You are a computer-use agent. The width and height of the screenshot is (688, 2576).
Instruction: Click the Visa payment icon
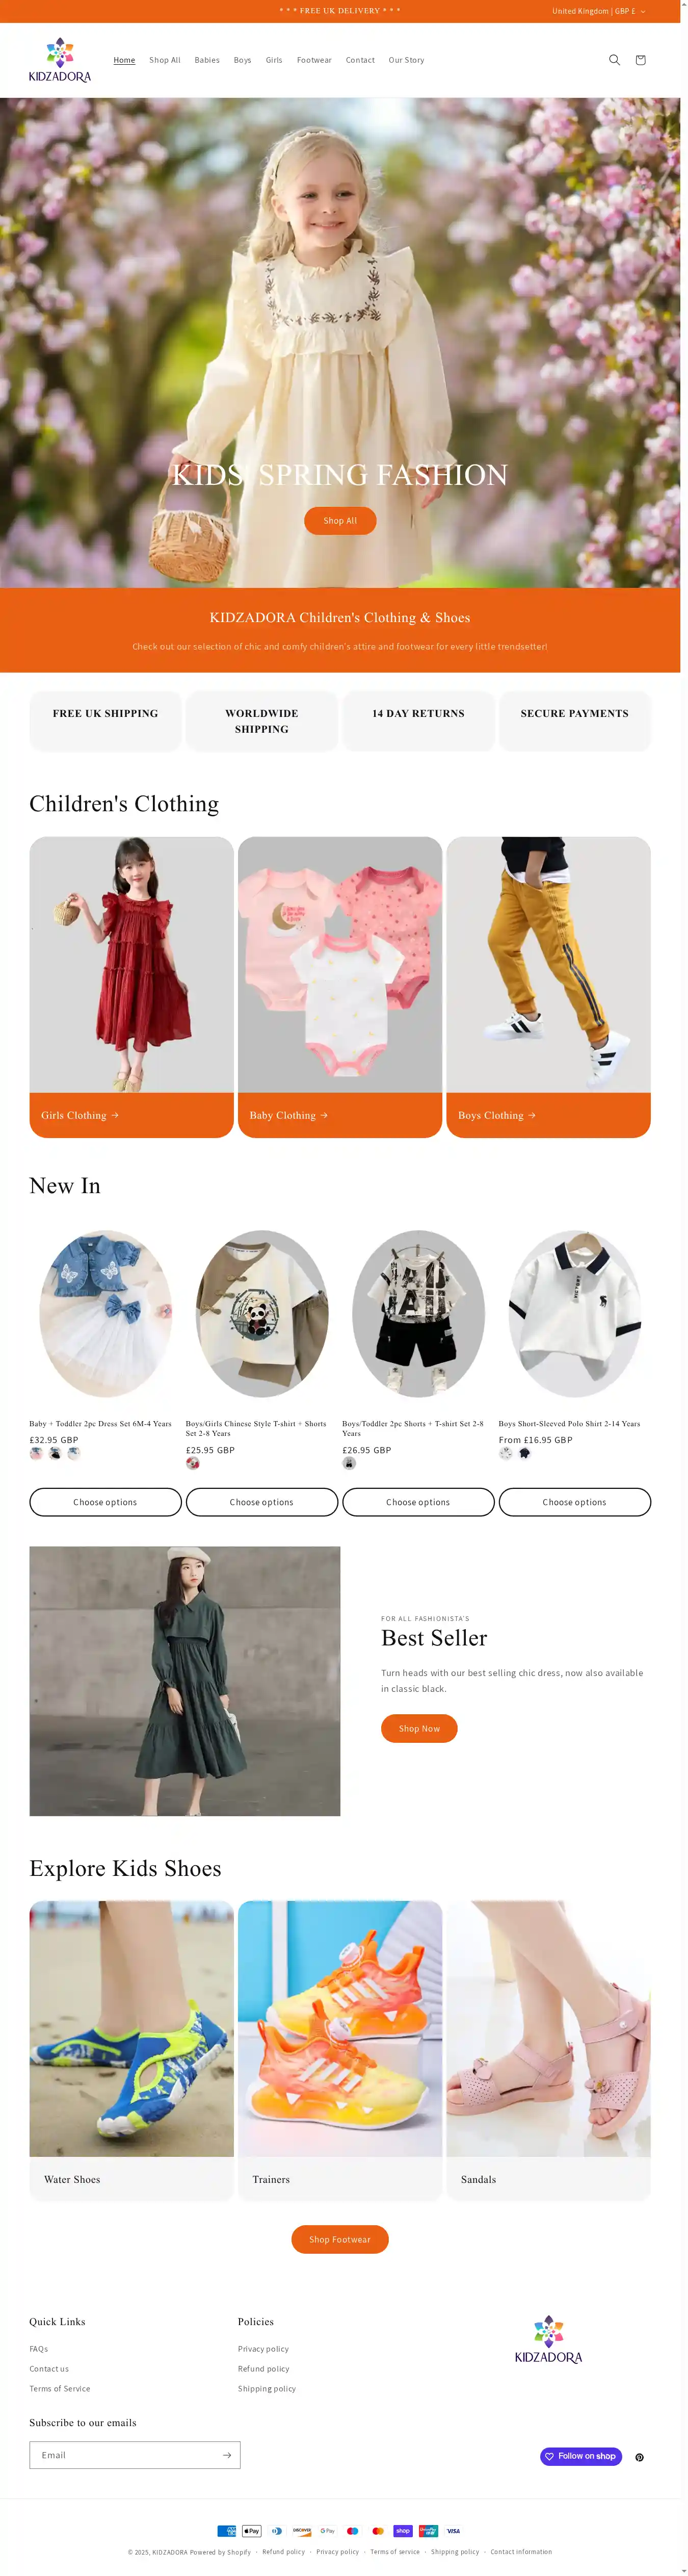tap(453, 2531)
